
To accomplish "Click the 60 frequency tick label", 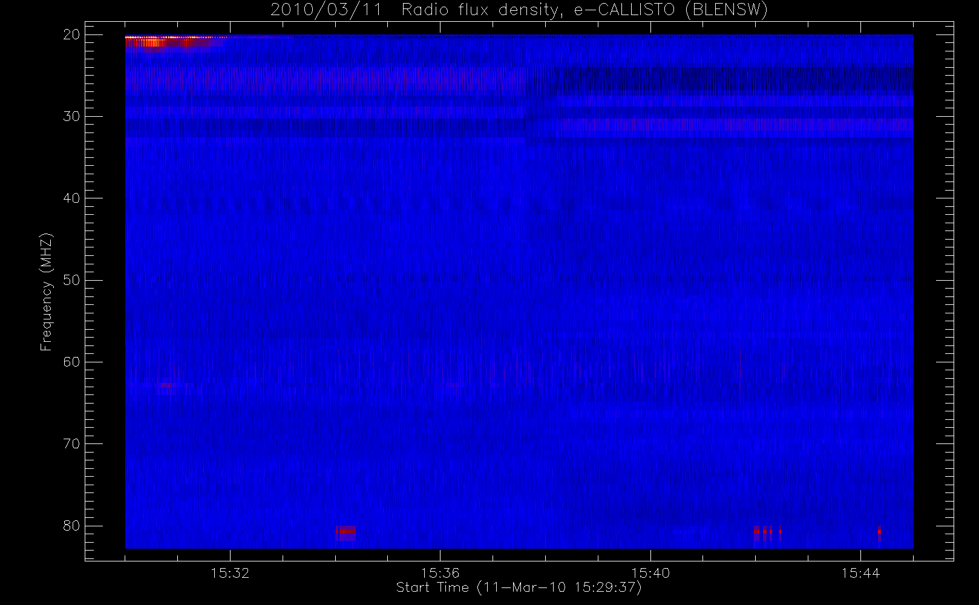I will [x=71, y=362].
